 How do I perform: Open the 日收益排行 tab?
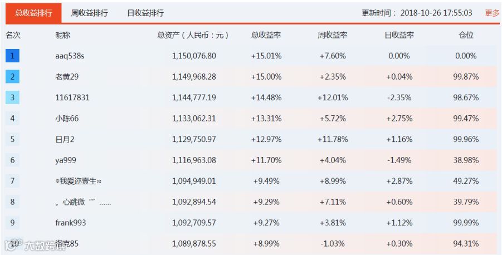pyautogui.click(x=145, y=13)
